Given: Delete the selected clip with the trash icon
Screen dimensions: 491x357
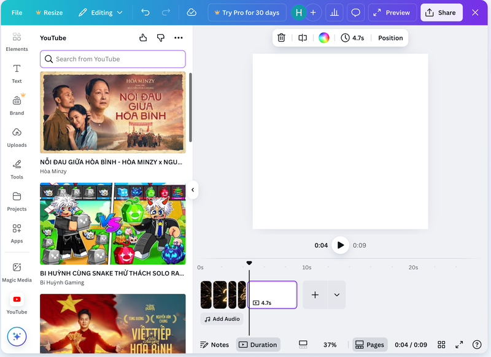Looking at the screenshot, I should (x=281, y=37).
